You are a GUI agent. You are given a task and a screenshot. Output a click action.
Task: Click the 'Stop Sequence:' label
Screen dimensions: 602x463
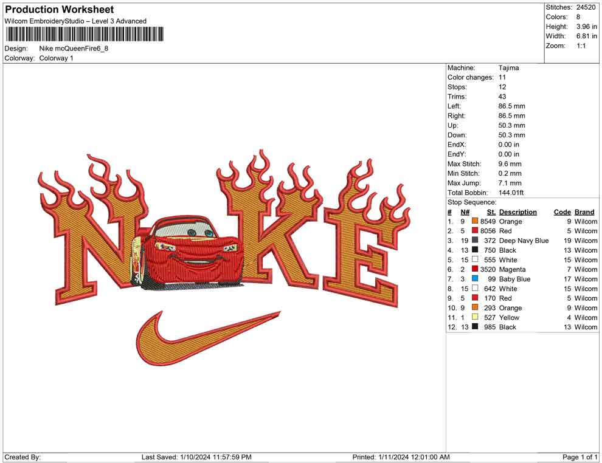[472, 202]
